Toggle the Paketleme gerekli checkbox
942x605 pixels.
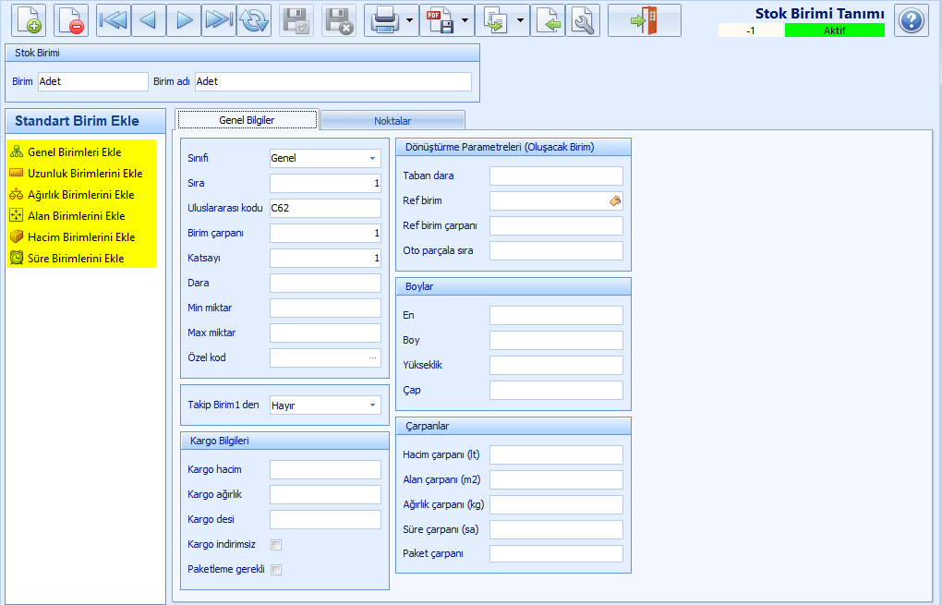point(276,570)
